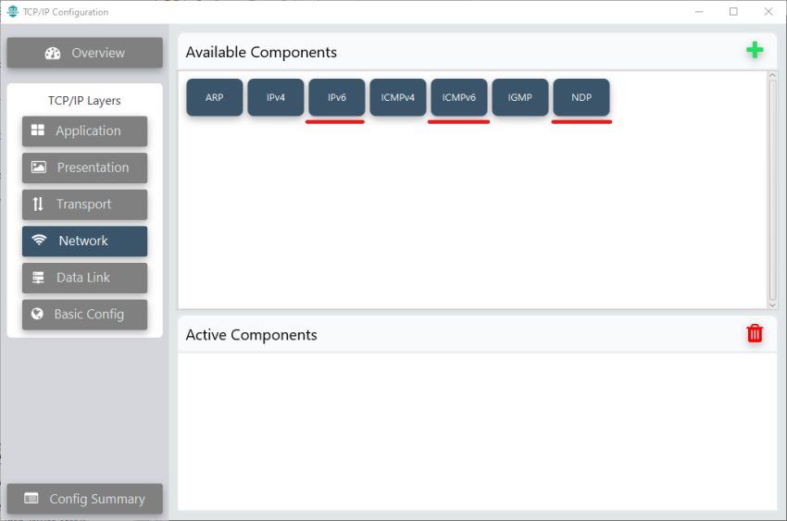
Task: Click the Available Components scrollbar track
Action: coord(772,190)
